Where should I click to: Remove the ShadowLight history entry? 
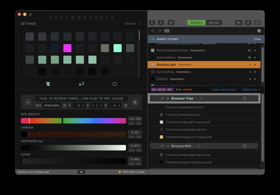point(255,65)
